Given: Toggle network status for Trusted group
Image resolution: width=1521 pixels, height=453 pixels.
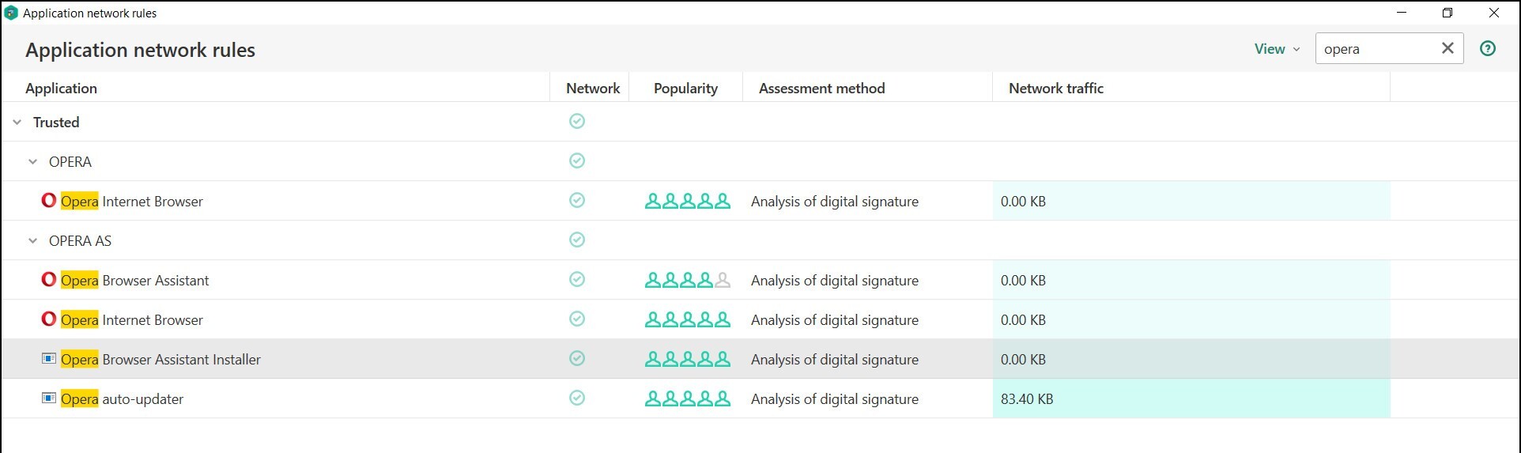Looking at the screenshot, I should coord(577,121).
